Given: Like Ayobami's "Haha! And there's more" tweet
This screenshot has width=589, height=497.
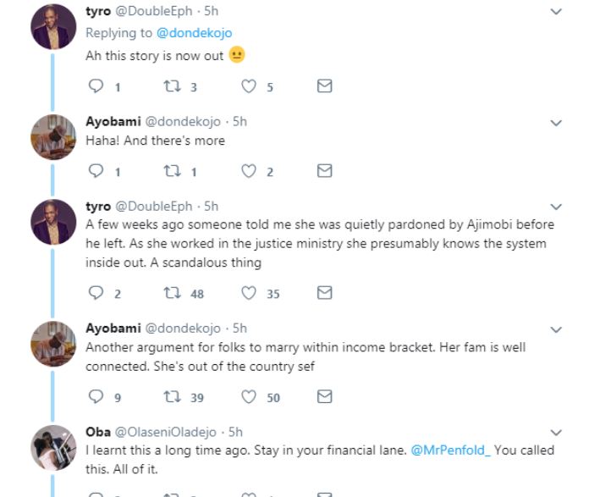Looking at the screenshot, I should pyautogui.click(x=249, y=172).
